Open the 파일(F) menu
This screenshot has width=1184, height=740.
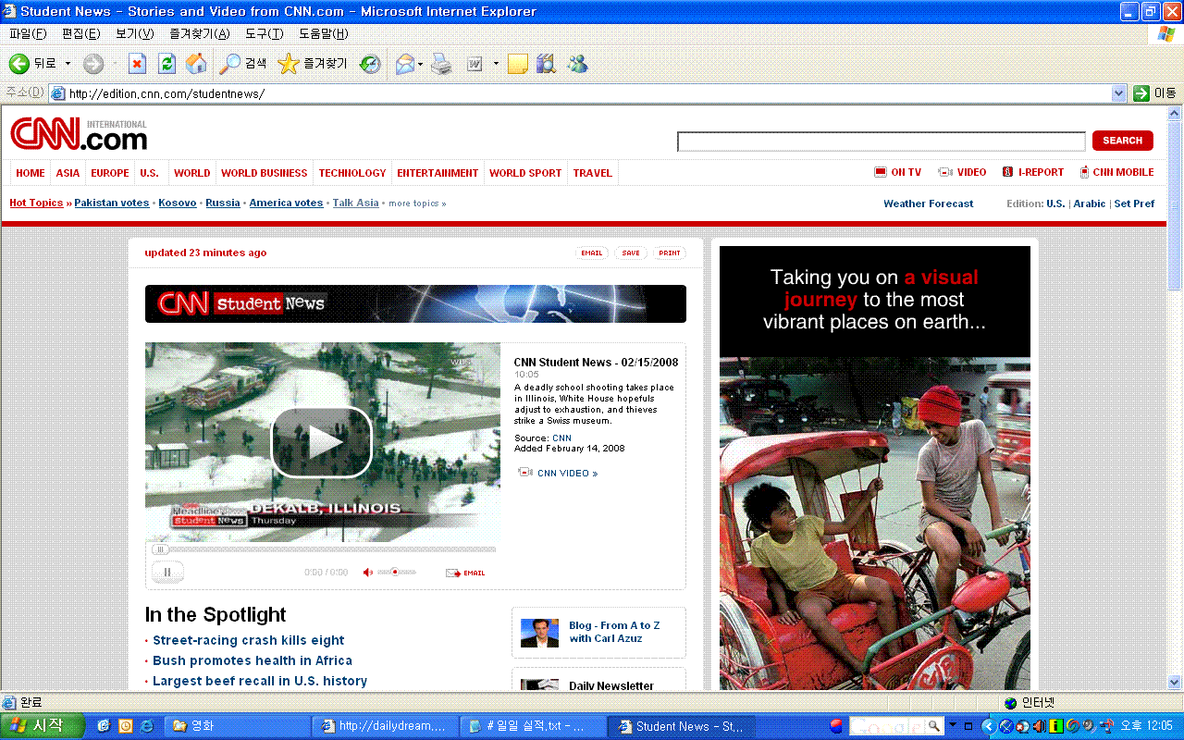tap(28, 34)
